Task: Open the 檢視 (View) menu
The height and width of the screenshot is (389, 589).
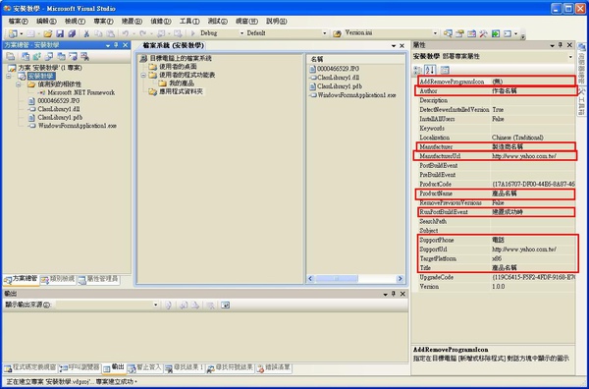Action: [x=75, y=21]
